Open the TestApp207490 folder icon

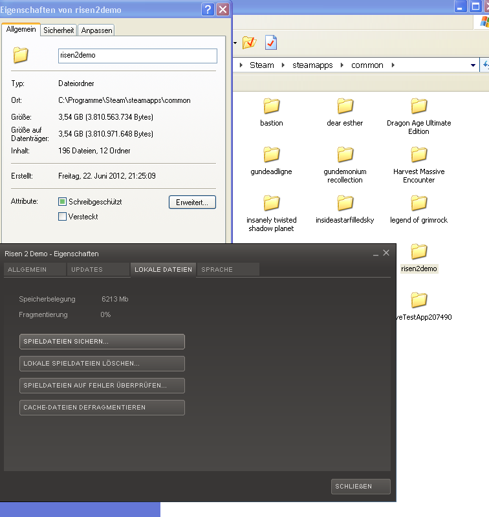tap(418, 300)
